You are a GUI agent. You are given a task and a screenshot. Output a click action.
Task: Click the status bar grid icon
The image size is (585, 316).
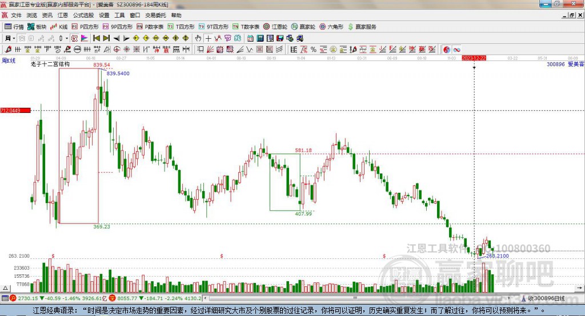coord(5,298)
